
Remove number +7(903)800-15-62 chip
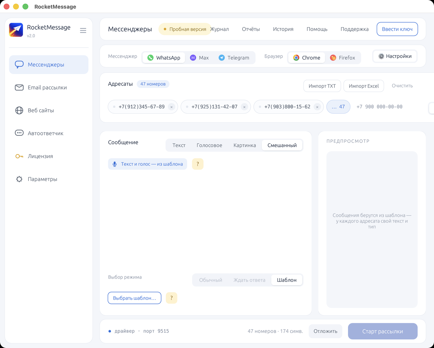coord(317,107)
